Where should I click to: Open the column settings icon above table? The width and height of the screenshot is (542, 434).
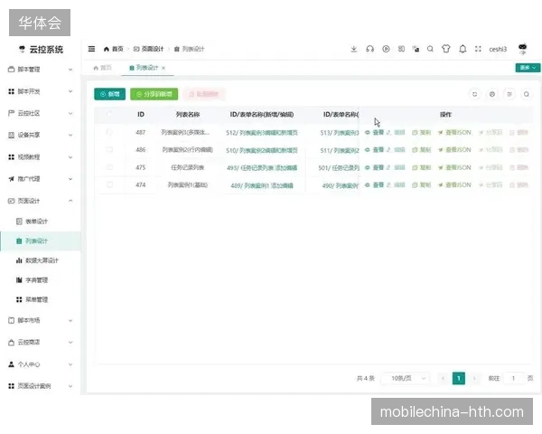[509, 94]
